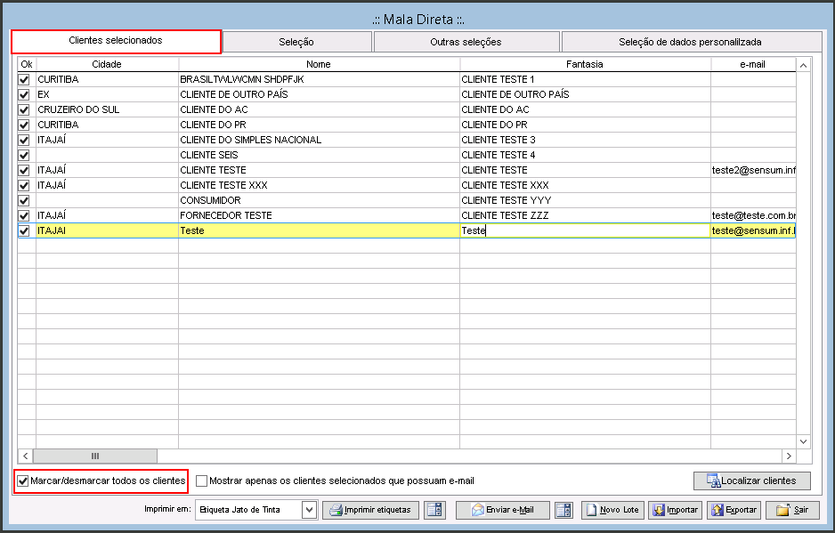The width and height of the screenshot is (835, 533).
Task: Click the horizontal scrollbar left arrow
Action: [25, 456]
